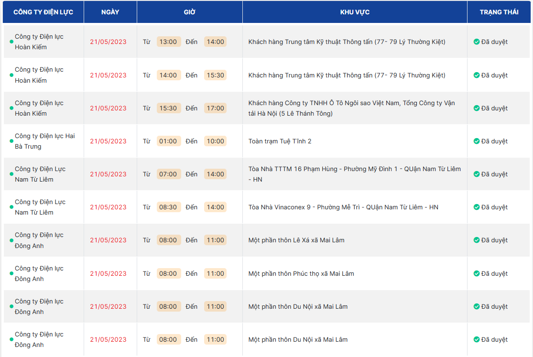The height and width of the screenshot is (357, 533).
Task: Click the 17:00 end time badge
Action: tap(215, 108)
